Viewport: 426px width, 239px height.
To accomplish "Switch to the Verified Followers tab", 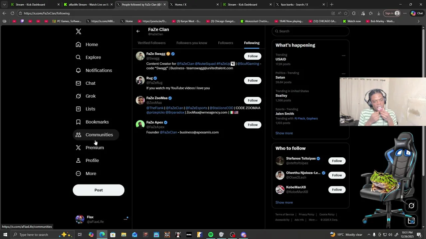I will [x=151, y=43].
